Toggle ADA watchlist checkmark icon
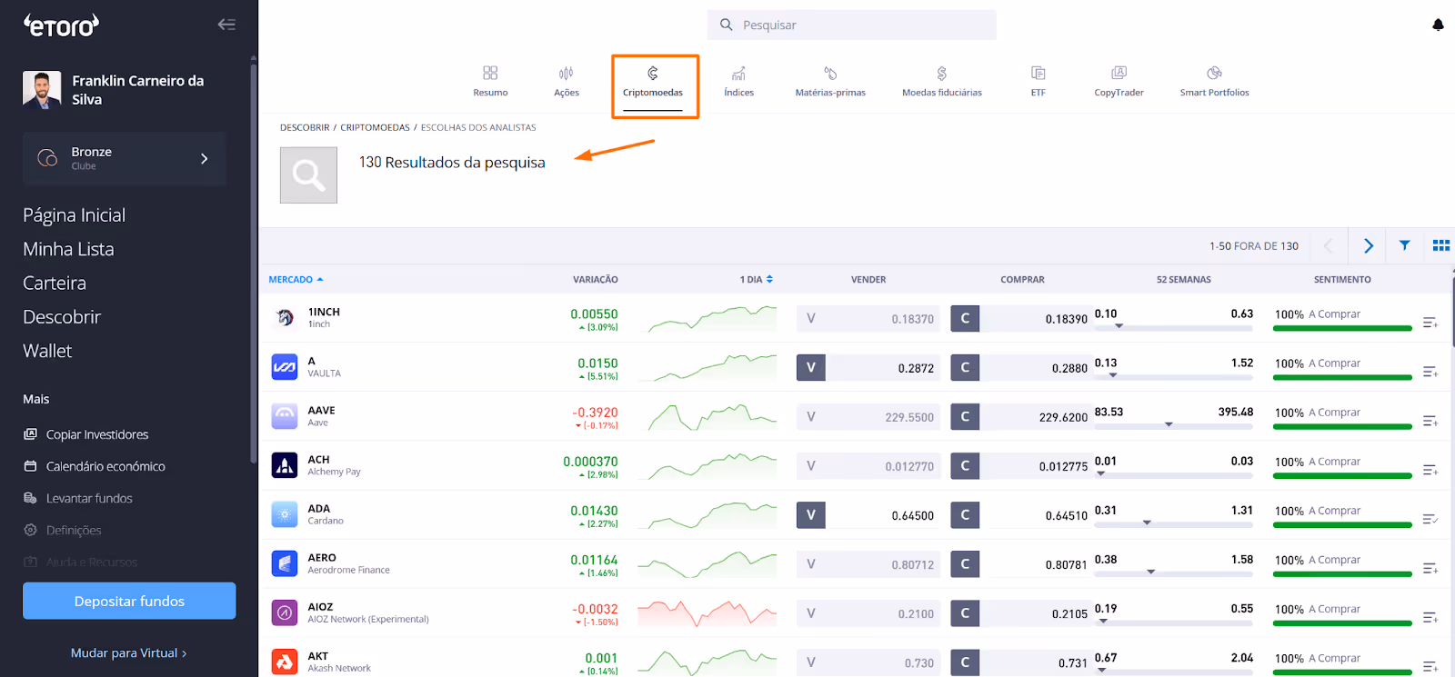This screenshot has width=1455, height=677. tap(1430, 519)
